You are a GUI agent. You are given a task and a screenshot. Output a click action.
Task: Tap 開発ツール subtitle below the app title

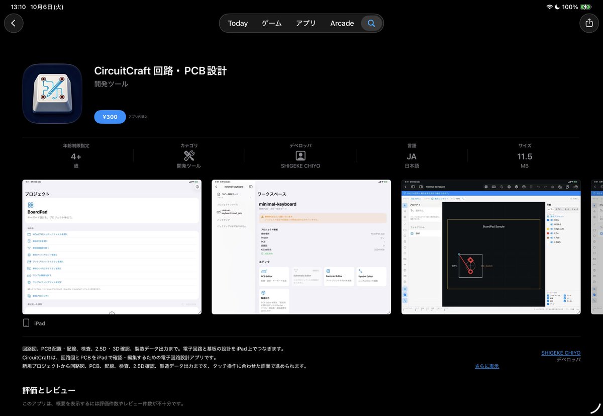point(111,84)
